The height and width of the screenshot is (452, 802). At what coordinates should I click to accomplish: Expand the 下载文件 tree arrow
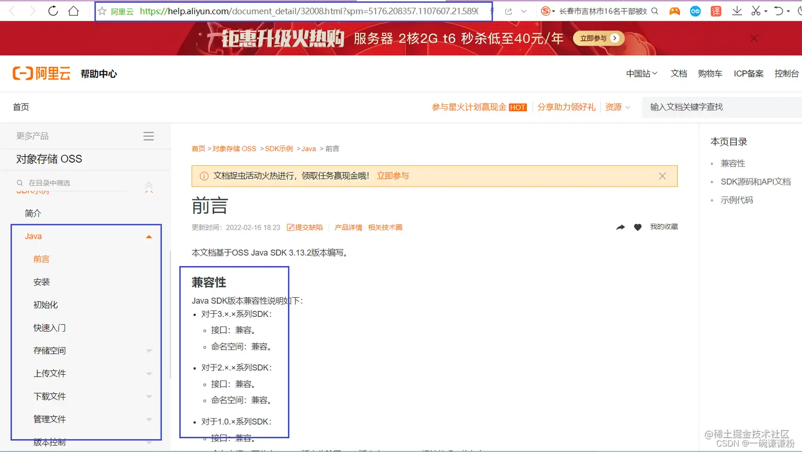(149, 396)
